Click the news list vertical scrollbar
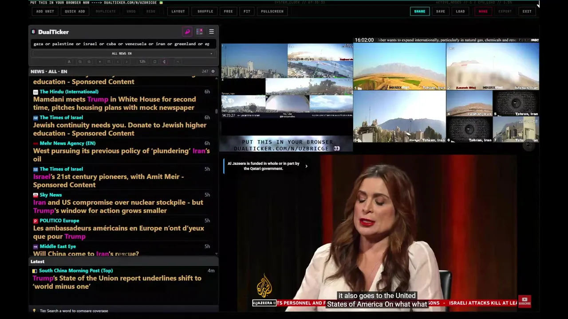The image size is (568, 319). [x=217, y=111]
